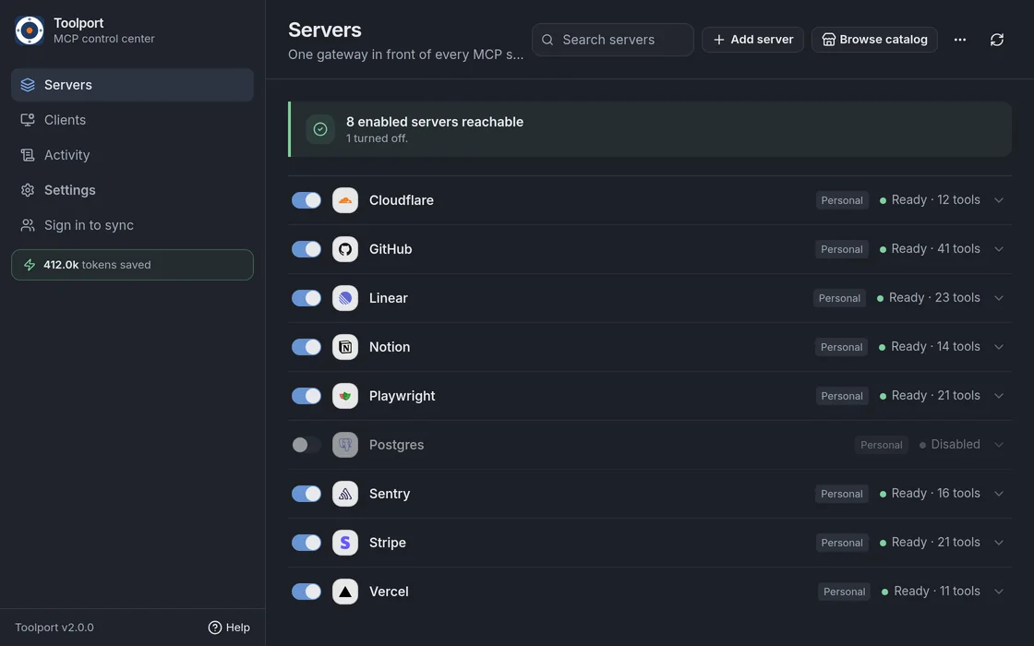Turn off the Notion server switch
The image size is (1034, 646).
pyautogui.click(x=306, y=347)
